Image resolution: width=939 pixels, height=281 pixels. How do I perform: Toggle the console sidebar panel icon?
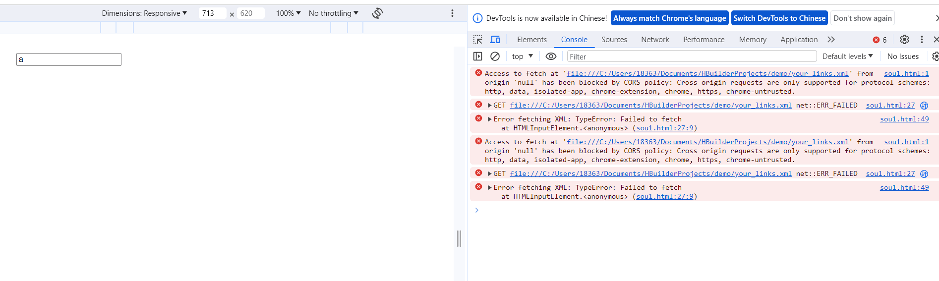pyautogui.click(x=478, y=56)
